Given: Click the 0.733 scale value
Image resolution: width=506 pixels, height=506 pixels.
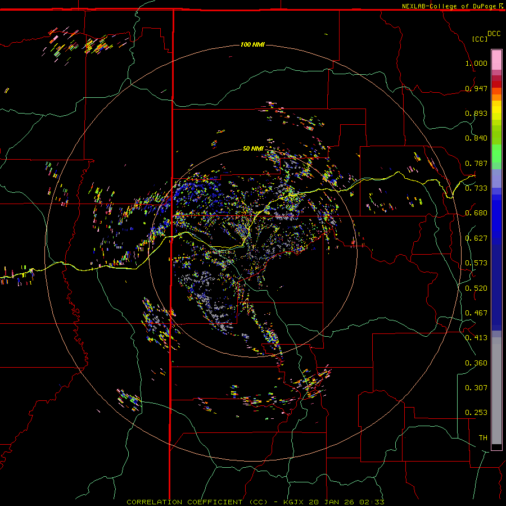Looking at the screenshot, I should click(476, 188).
